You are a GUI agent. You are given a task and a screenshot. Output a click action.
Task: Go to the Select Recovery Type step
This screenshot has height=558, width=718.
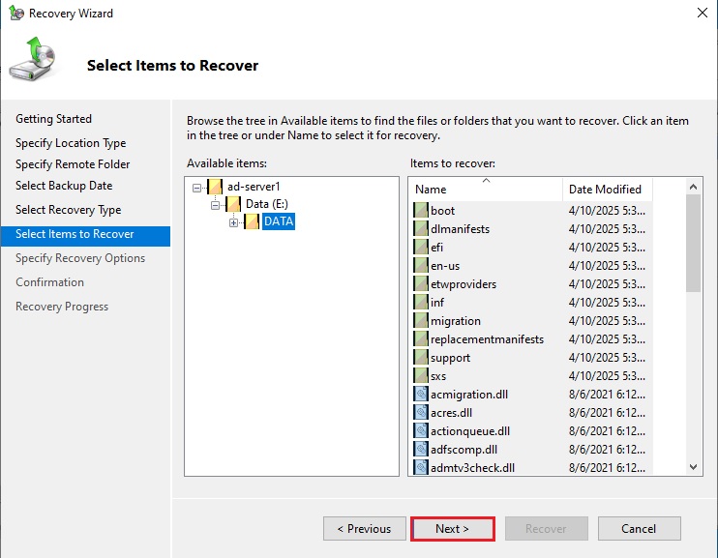pos(68,210)
